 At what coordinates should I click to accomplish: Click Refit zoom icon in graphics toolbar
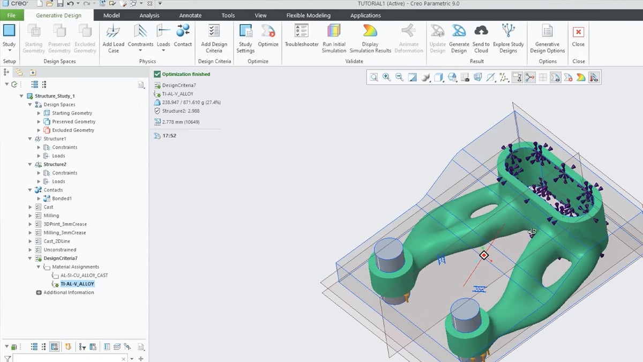[x=373, y=78]
